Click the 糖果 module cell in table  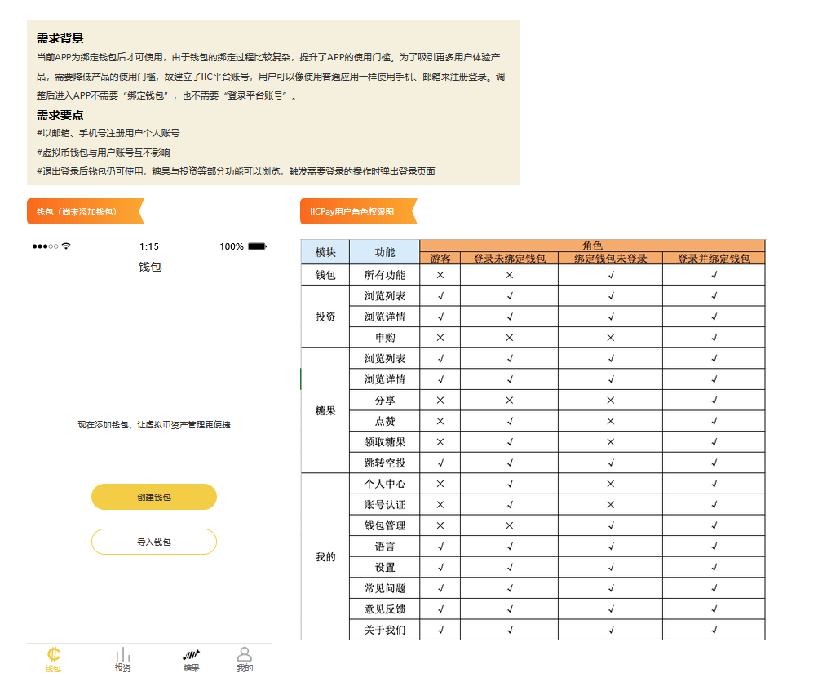325,410
